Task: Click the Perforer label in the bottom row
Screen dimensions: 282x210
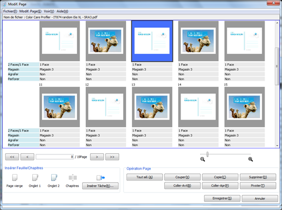Action: pos(23,145)
